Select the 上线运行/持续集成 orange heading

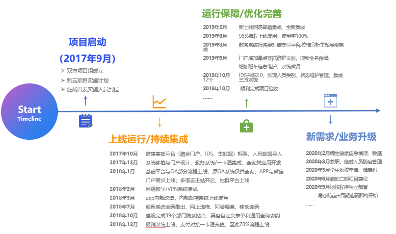pyautogui.click(x=148, y=139)
